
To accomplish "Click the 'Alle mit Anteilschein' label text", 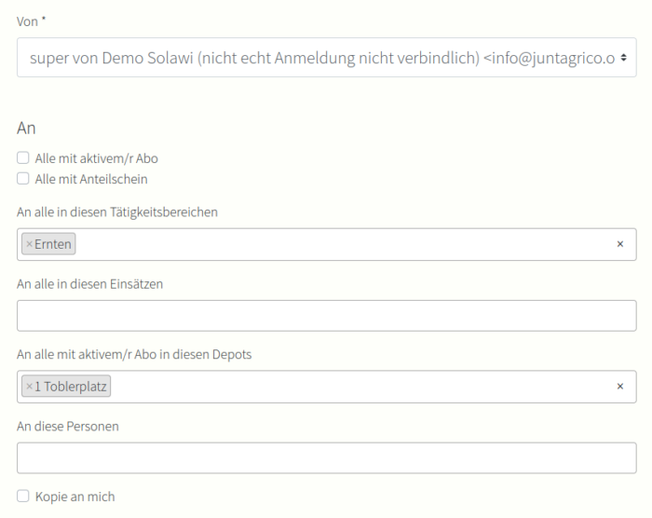I will coord(91,179).
